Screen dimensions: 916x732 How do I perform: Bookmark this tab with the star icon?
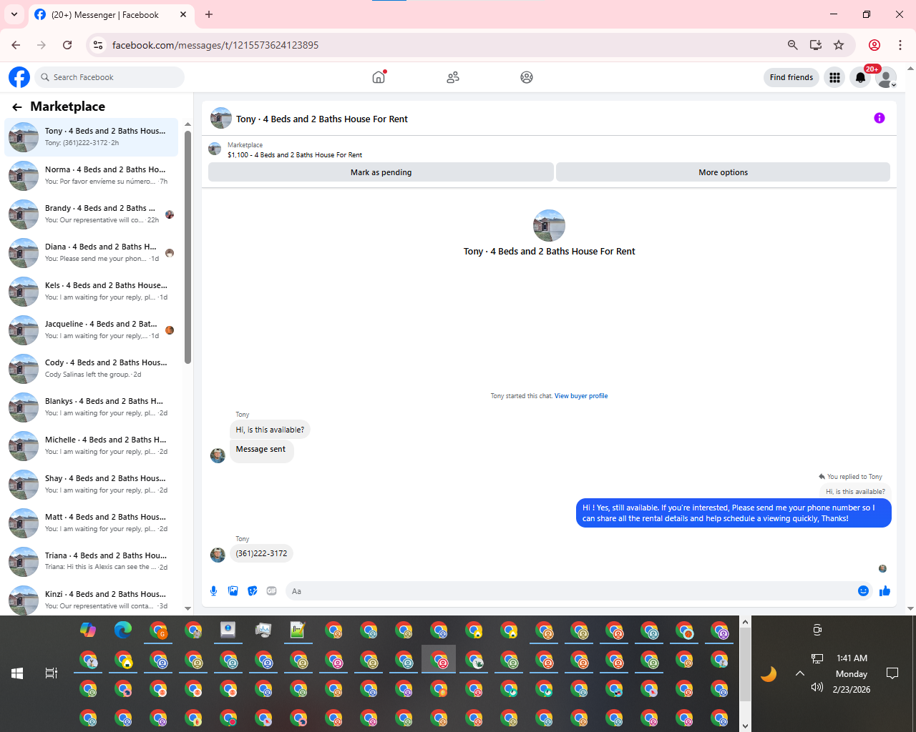[839, 45]
